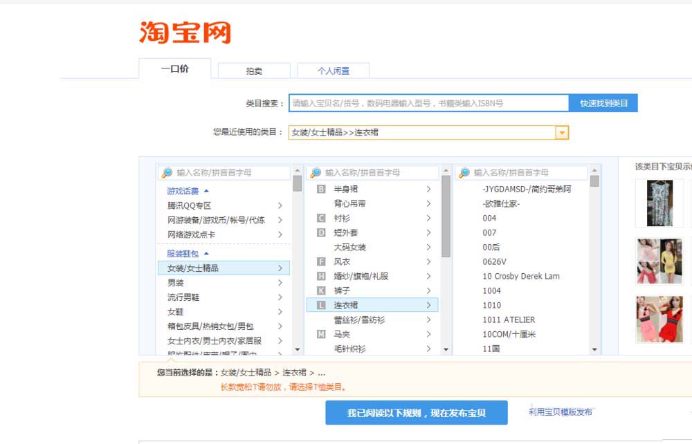Screen dimensions: 692x444
Task: Collapse the 服装鞋包 group arrow
Action: pyautogui.click(x=206, y=254)
